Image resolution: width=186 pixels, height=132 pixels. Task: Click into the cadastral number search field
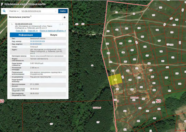(39, 11)
